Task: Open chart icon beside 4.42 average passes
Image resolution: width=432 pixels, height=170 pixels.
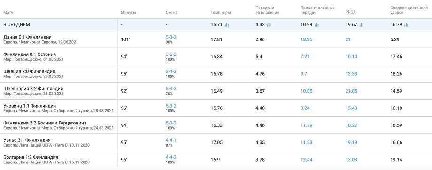Action: (x=269, y=25)
